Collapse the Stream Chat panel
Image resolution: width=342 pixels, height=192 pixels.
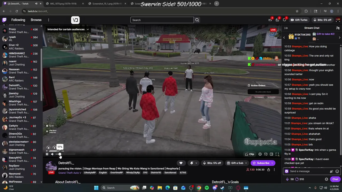(286, 28)
